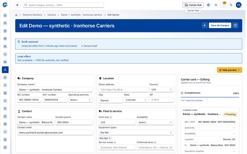Open the shield check icon in sidebar
The image size is (247, 154).
tap(5, 78)
